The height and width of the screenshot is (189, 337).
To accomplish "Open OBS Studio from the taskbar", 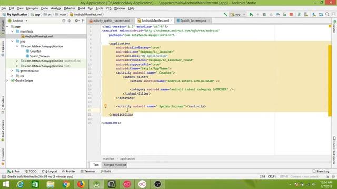I will [157, 184].
